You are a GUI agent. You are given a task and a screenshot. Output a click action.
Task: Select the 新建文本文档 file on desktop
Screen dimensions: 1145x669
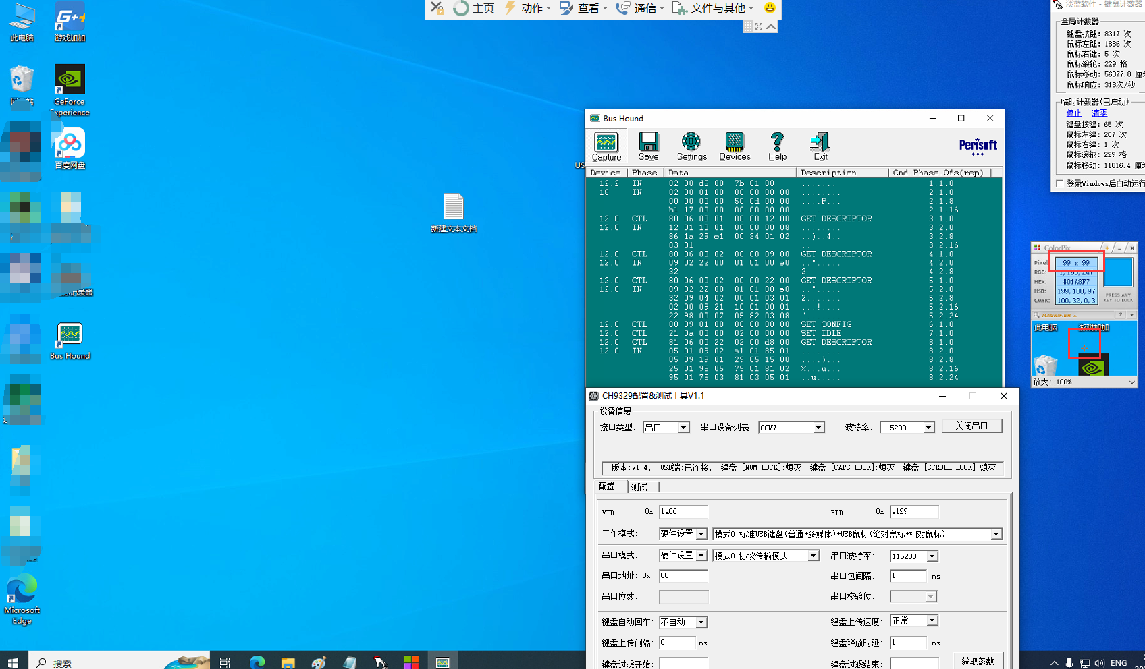[454, 212]
